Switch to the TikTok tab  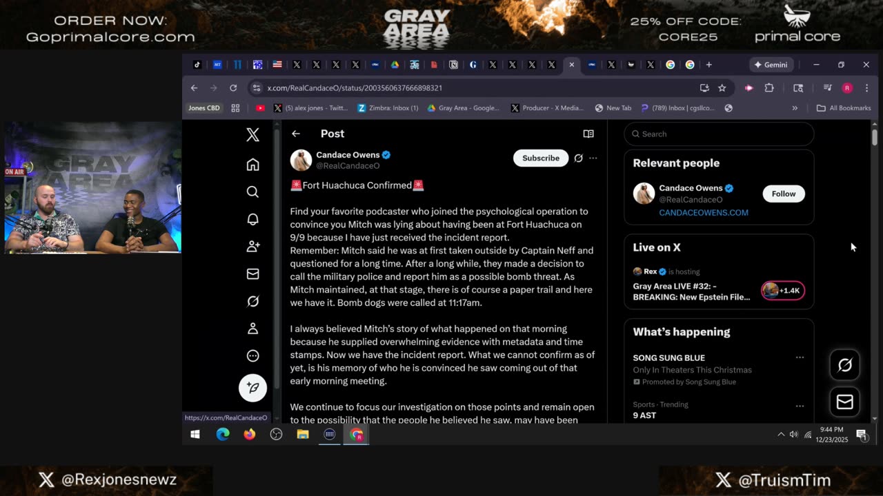coord(197,65)
